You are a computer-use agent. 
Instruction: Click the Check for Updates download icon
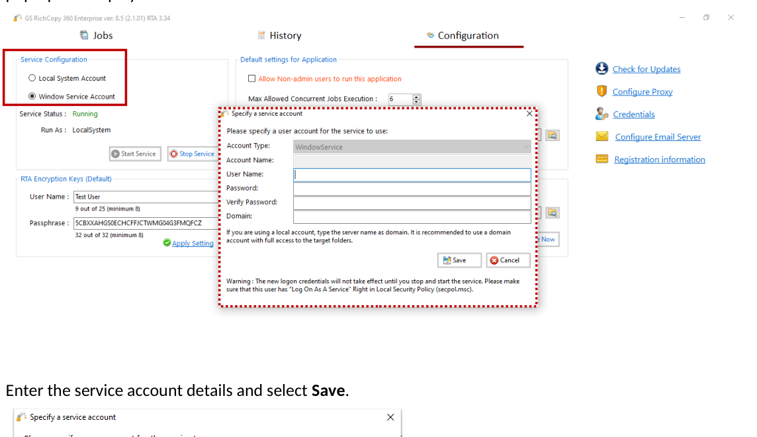601,69
